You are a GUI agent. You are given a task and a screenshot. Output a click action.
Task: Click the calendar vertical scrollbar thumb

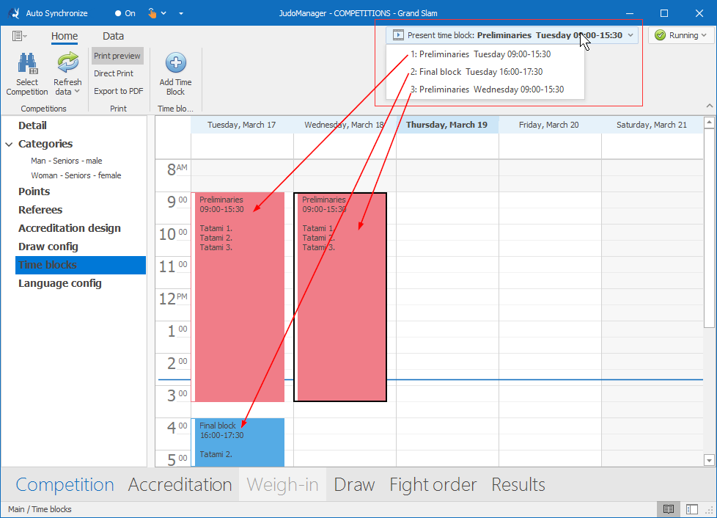pyautogui.click(x=709, y=227)
